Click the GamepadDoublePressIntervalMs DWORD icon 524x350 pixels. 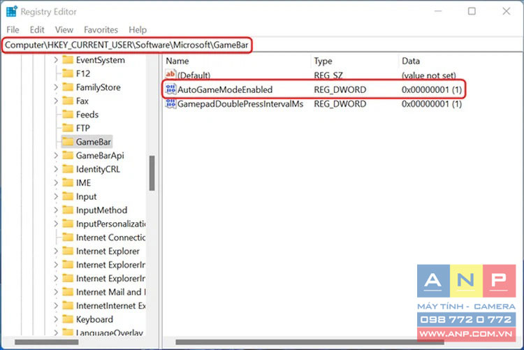170,103
